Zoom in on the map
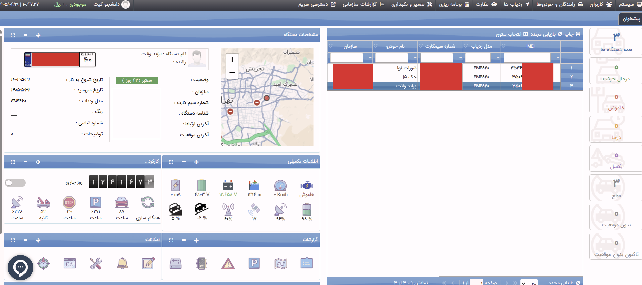 tap(232, 60)
